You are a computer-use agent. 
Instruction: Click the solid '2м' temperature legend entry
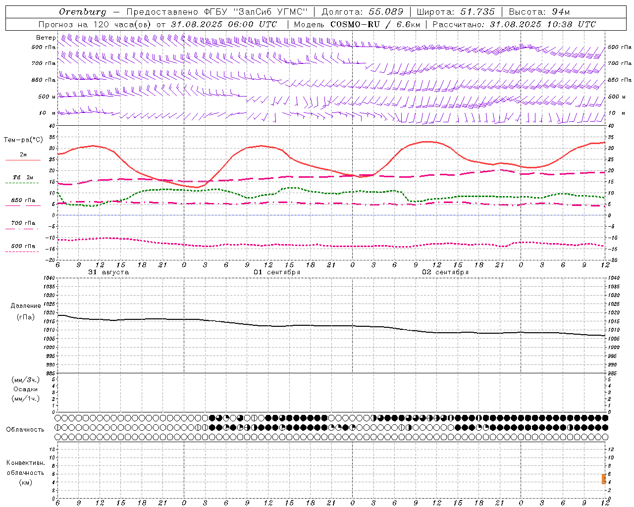coord(23,155)
